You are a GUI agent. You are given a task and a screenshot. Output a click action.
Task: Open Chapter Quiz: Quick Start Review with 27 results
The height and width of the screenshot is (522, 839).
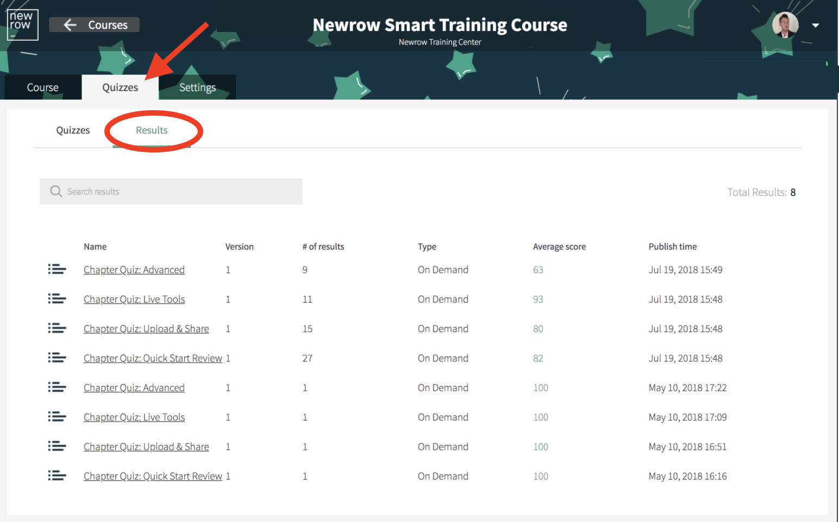[153, 358]
